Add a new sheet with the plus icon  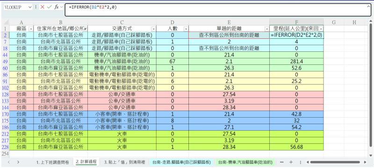pos(291,162)
